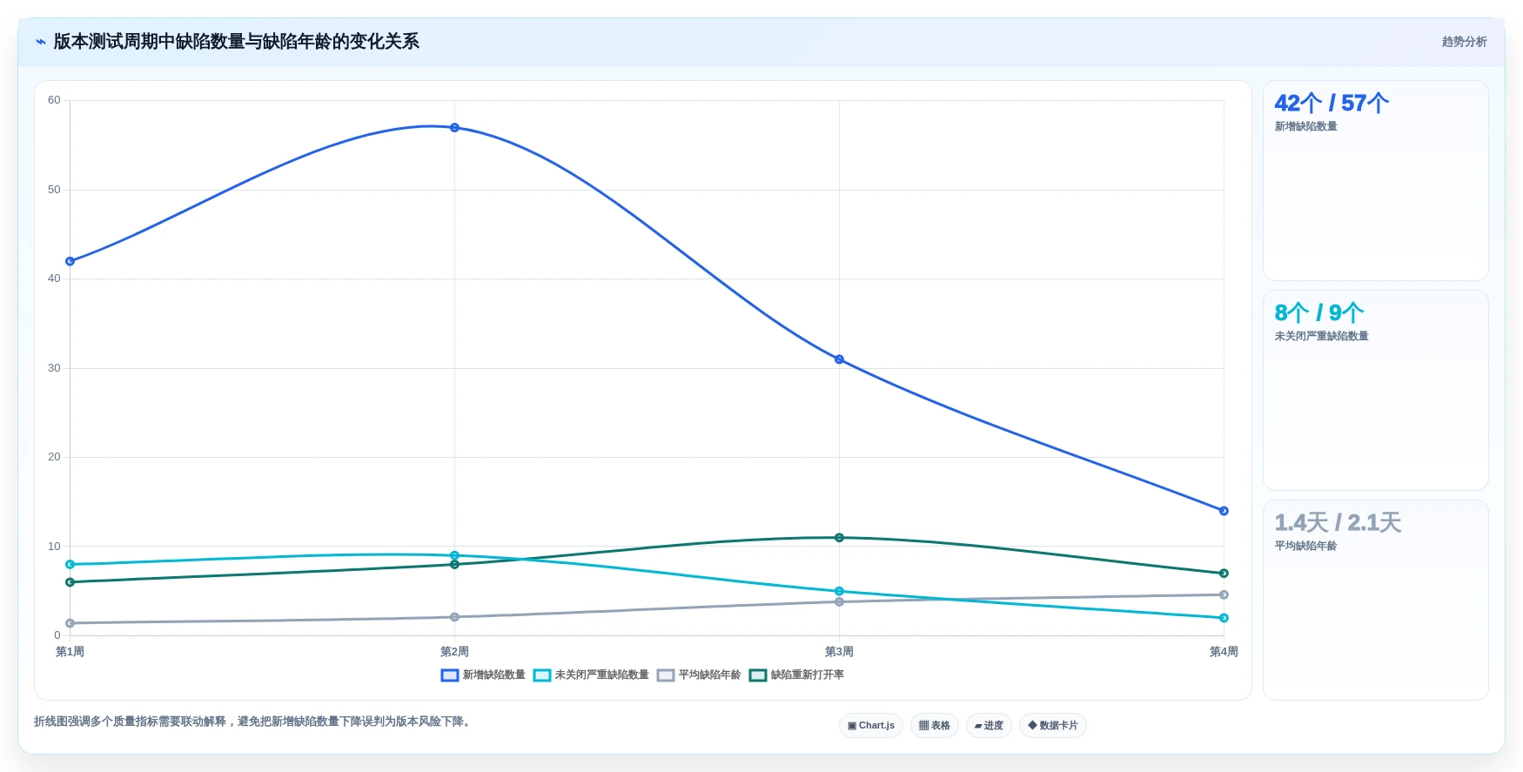Screen dimensions: 1523x772
Task: Select the 新增缺陷数量 point at 第1周 (42)
Action: (x=70, y=261)
